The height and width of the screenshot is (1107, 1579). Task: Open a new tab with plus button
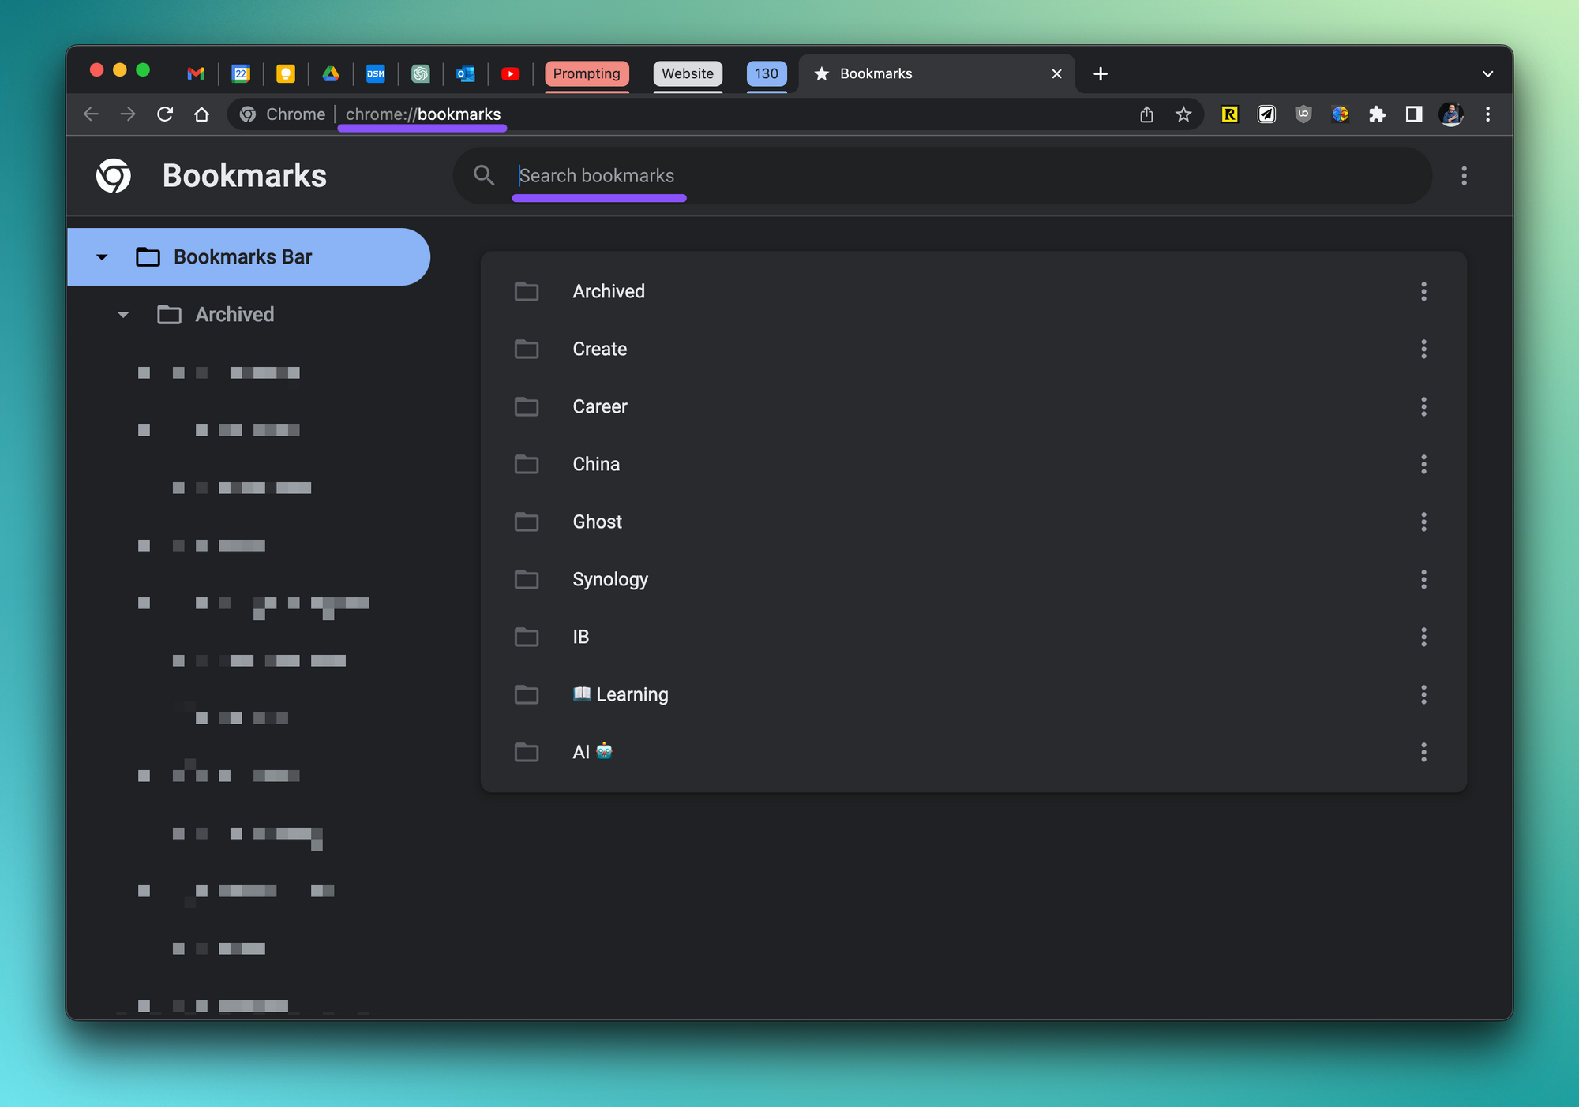(1100, 73)
